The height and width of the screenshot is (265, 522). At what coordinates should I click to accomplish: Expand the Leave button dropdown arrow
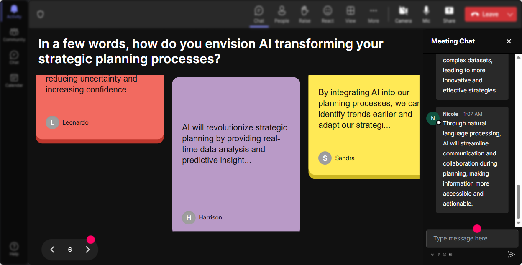click(x=510, y=14)
